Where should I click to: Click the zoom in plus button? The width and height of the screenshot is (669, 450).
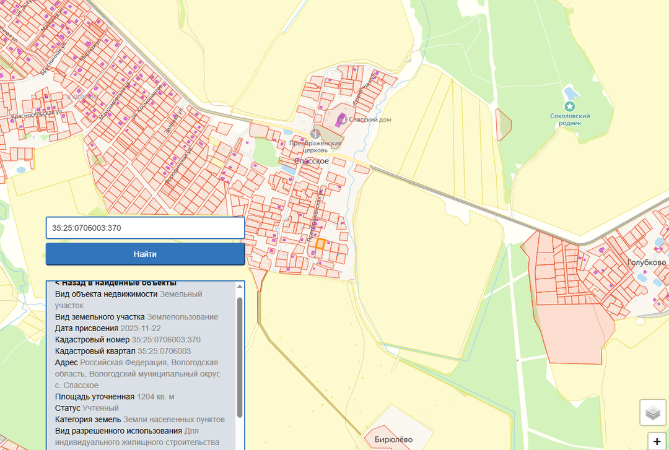[x=657, y=442]
